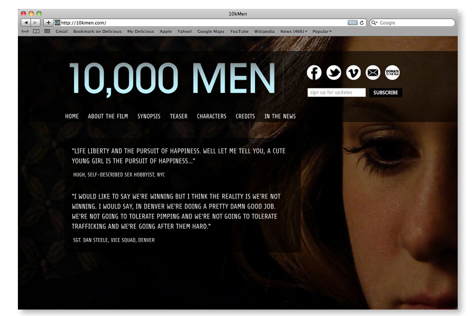The image size is (474, 316).
Task: Click the Subscribe button
Action: 386,93
